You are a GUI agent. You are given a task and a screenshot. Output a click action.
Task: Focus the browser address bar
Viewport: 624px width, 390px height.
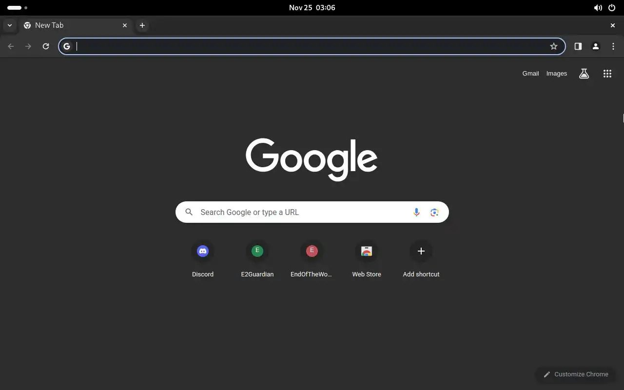coord(312,46)
